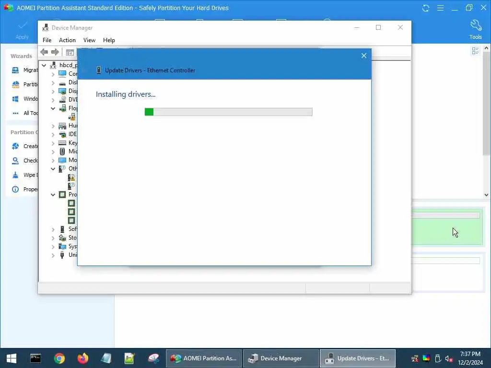Select the Universal Serial Bus category icon
The height and width of the screenshot is (368, 491).
point(62,255)
